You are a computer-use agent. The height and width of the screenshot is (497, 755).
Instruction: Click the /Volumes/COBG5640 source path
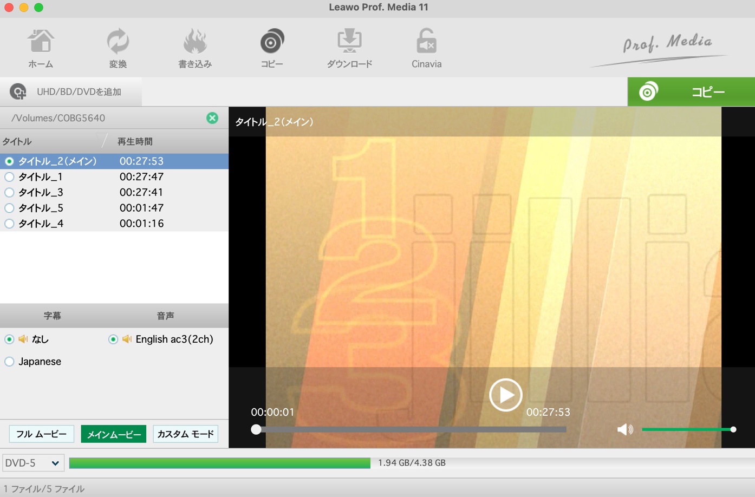pyautogui.click(x=58, y=118)
